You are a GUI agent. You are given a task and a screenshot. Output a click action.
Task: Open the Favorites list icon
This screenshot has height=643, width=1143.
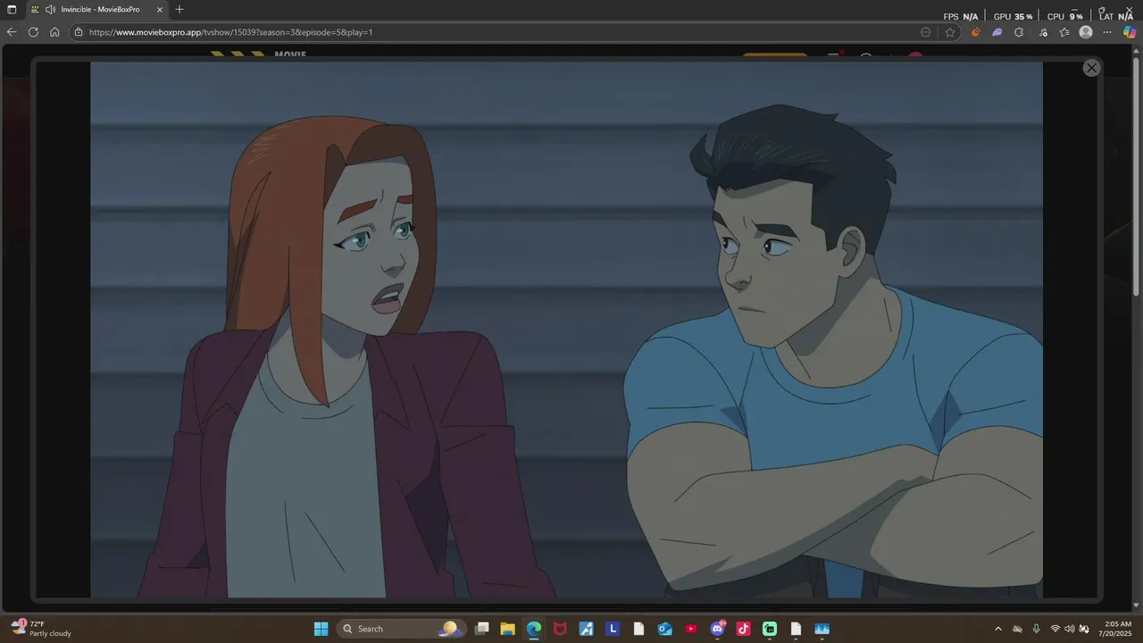pyautogui.click(x=1064, y=32)
